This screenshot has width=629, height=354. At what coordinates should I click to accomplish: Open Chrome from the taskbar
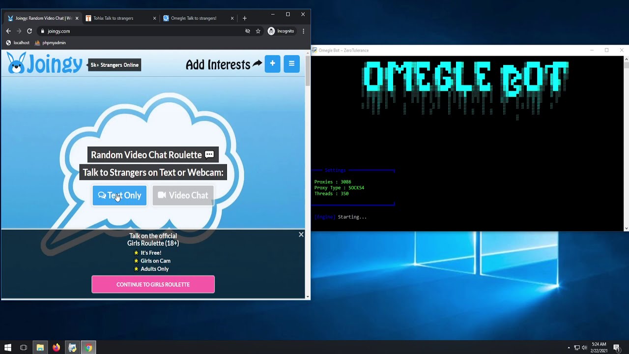[88, 348]
